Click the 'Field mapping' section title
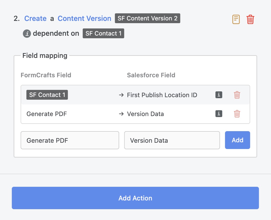 pos(45,56)
